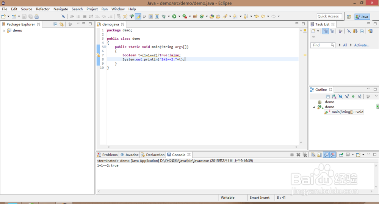Go to Last Edit Location arrow

(257, 16)
